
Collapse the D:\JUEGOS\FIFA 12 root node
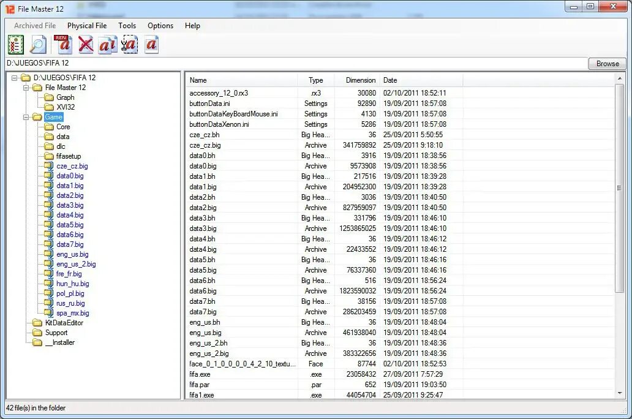[x=15, y=78]
